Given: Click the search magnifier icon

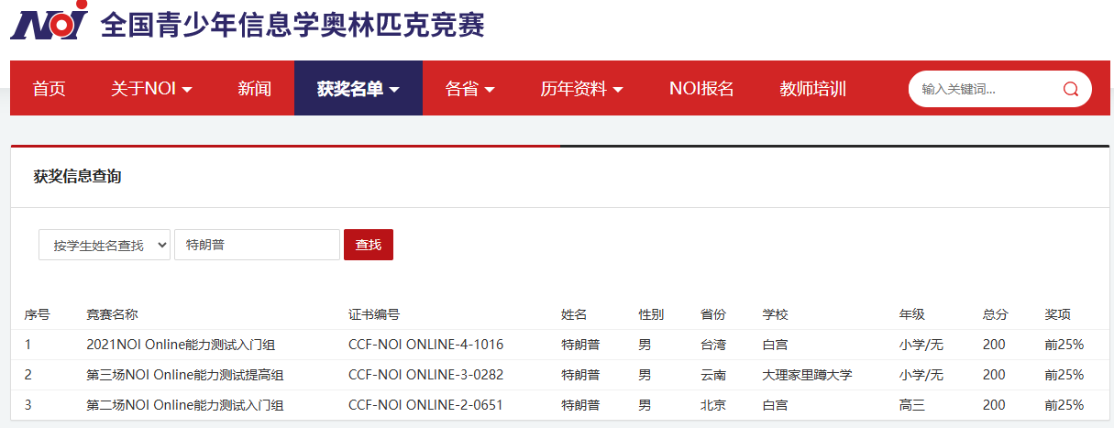Looking at the screenshot, I should click(x=1070, y=89).
